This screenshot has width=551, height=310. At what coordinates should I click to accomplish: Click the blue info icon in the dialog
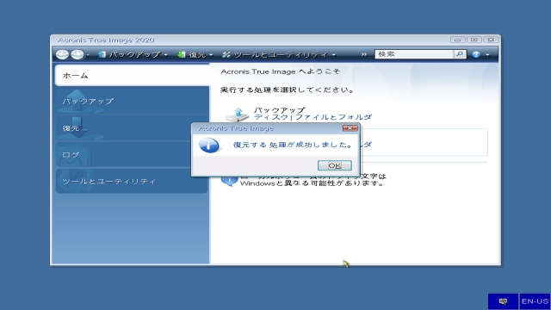(209, 146)
